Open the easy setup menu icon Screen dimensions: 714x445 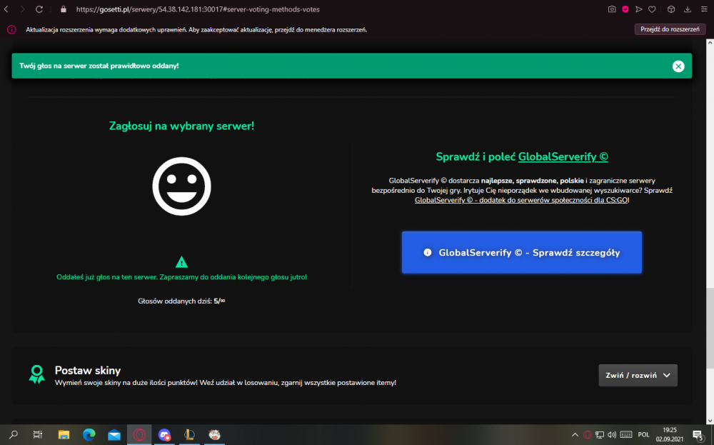tap(704, 9)
